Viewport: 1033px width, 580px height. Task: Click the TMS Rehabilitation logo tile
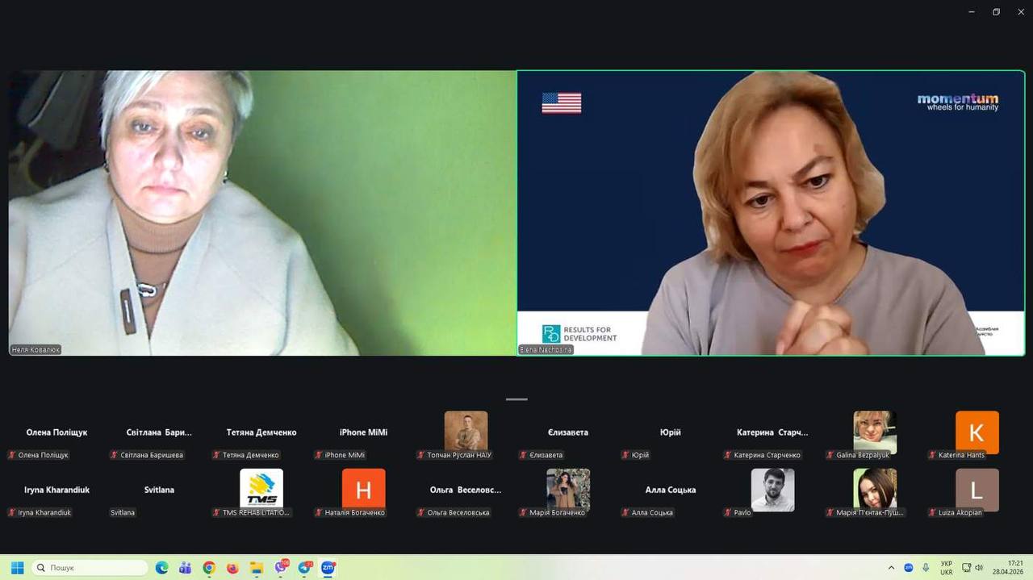coord(261,489)
